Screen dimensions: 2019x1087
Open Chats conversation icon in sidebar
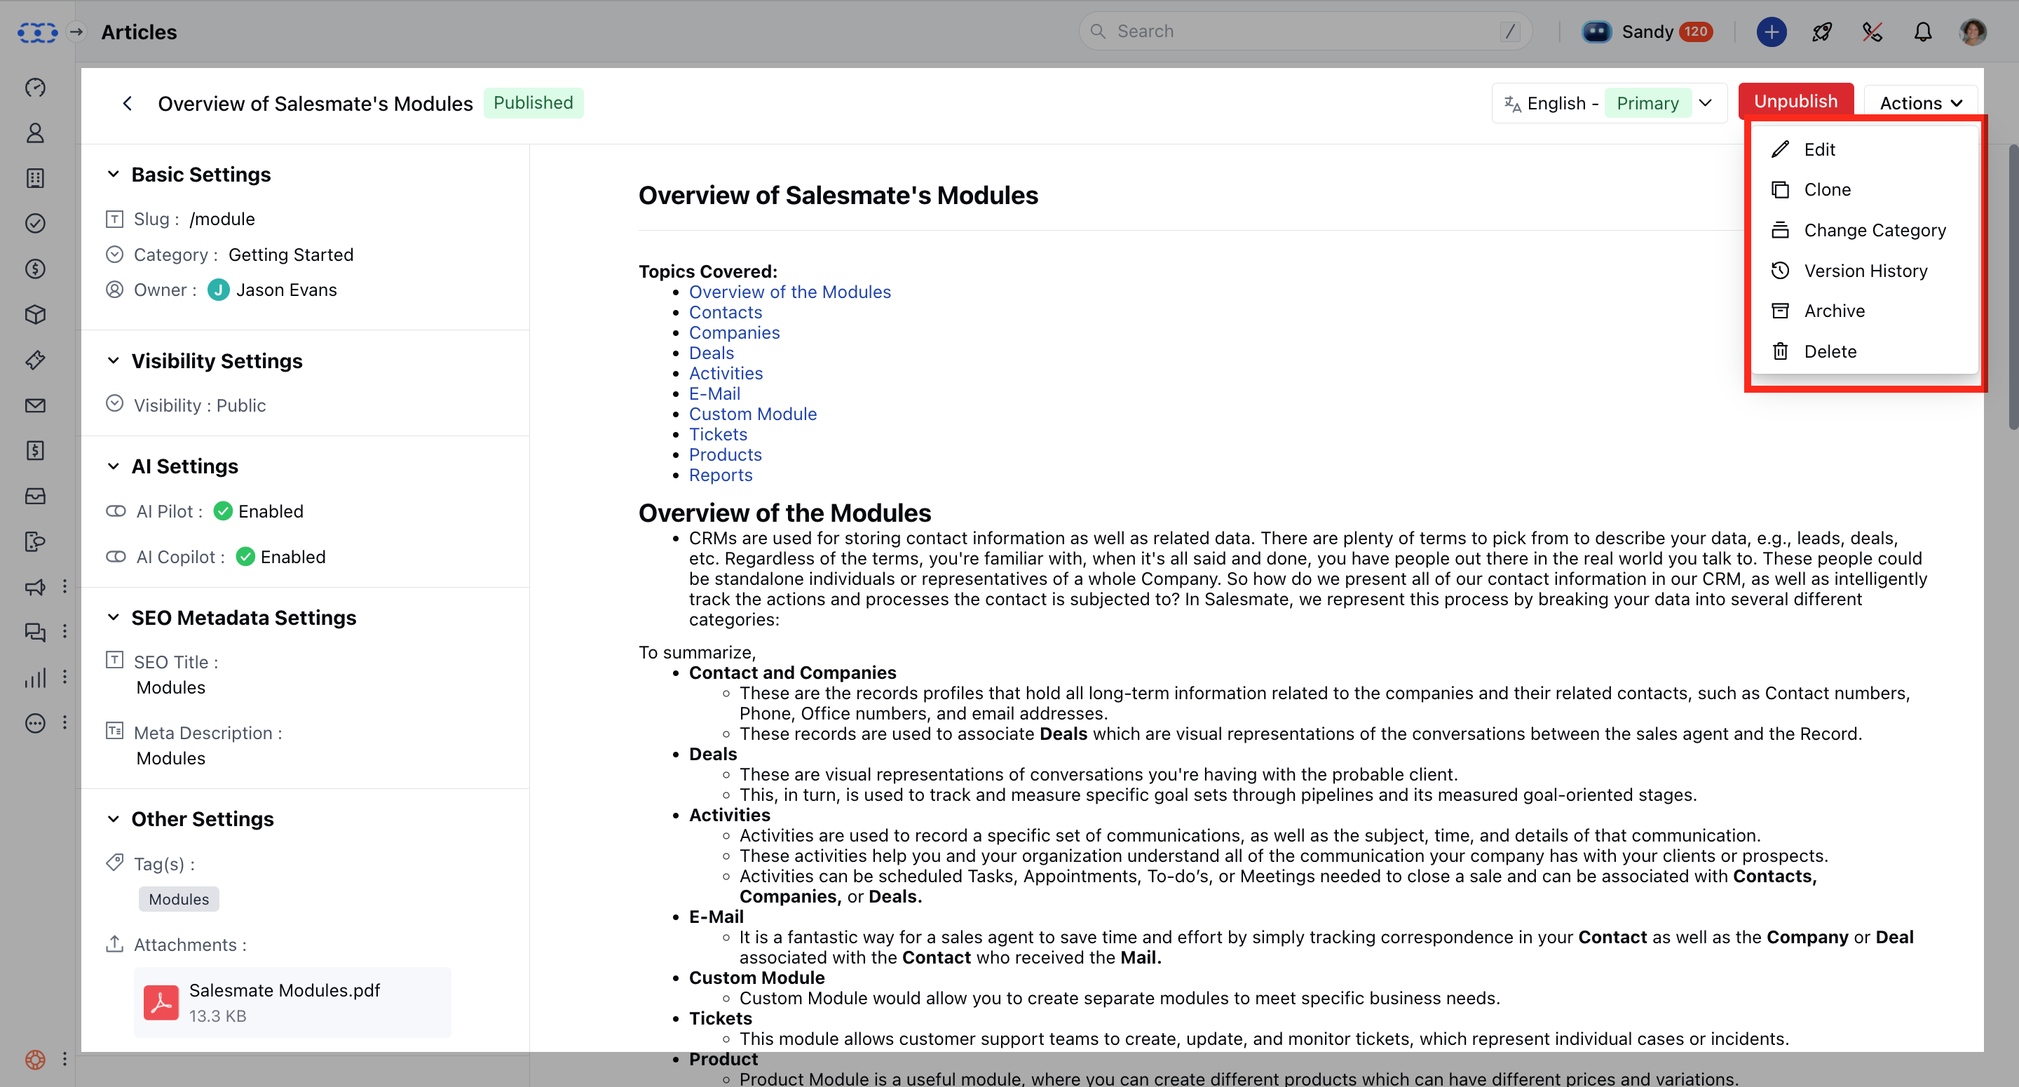[x=35, y=632]
